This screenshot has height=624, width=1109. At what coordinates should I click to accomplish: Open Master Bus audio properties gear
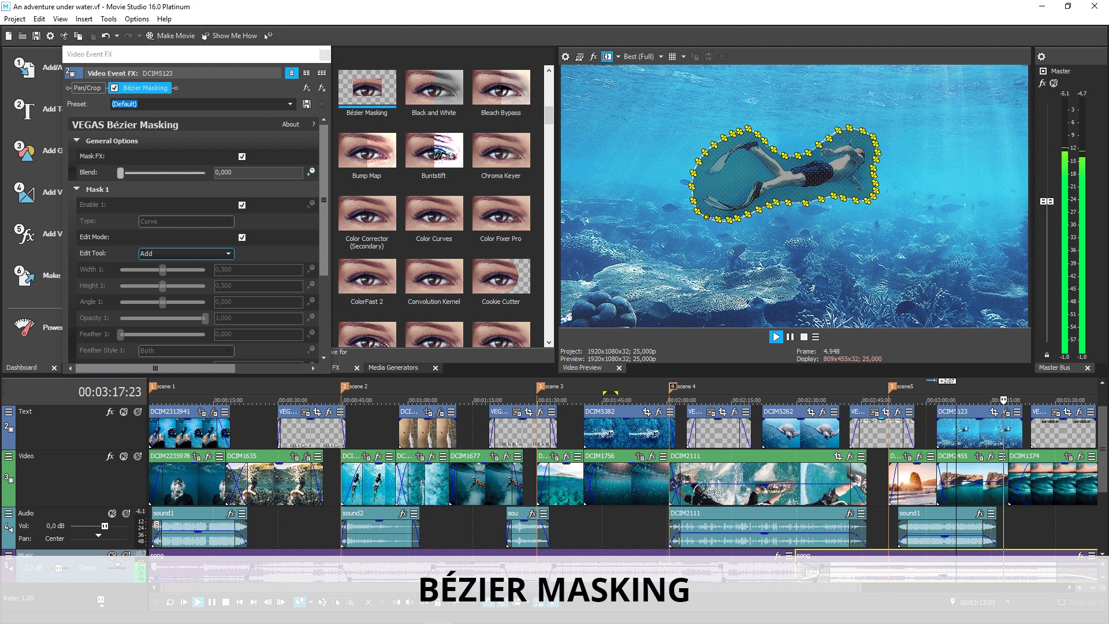coord(1041,57)
